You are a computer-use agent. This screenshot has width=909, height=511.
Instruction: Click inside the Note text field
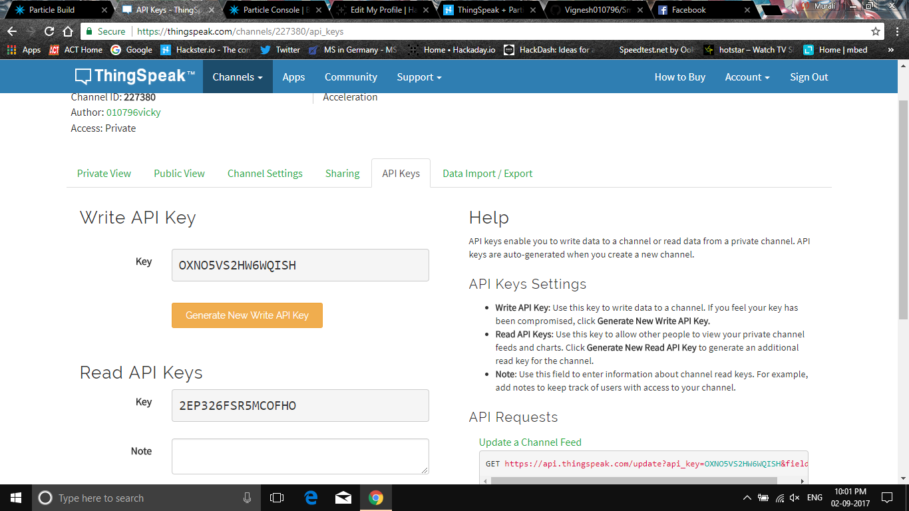(300, 456)
